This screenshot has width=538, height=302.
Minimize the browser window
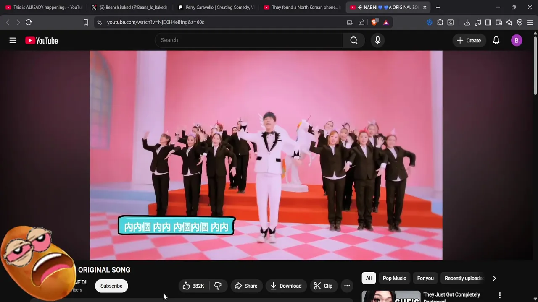point(498,7)
